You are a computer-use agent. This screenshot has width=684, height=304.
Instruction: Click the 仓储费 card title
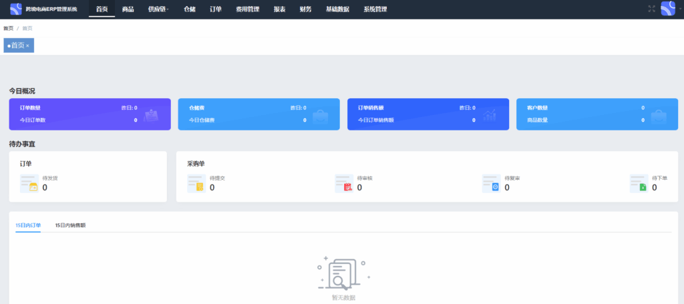197,108
